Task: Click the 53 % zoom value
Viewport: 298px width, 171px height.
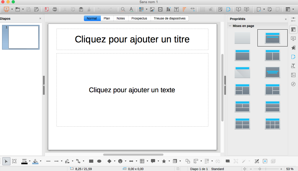Action: [290, 169]
